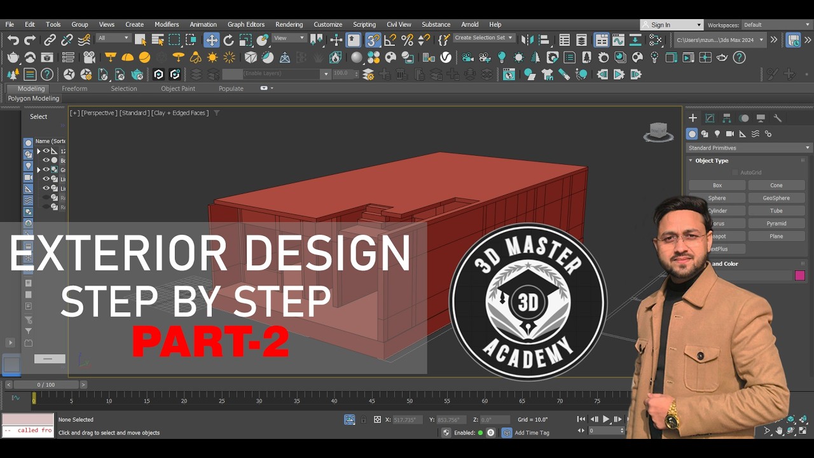Activate the Select and Scale tool
The width and height of the screenshot is (814, 458).
(x=245, y=40)
